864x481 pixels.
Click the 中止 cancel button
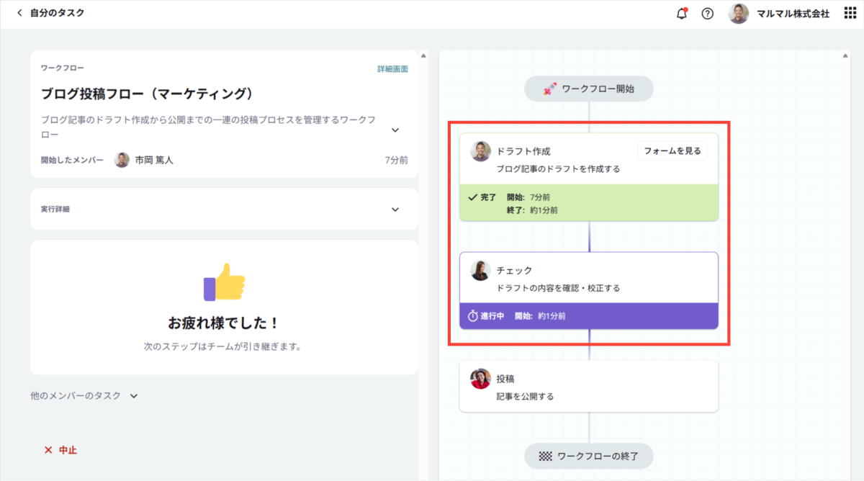(60, 450)
